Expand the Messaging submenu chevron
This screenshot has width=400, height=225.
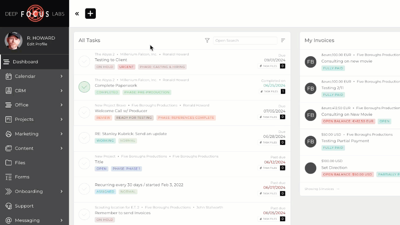click(62, 220)
